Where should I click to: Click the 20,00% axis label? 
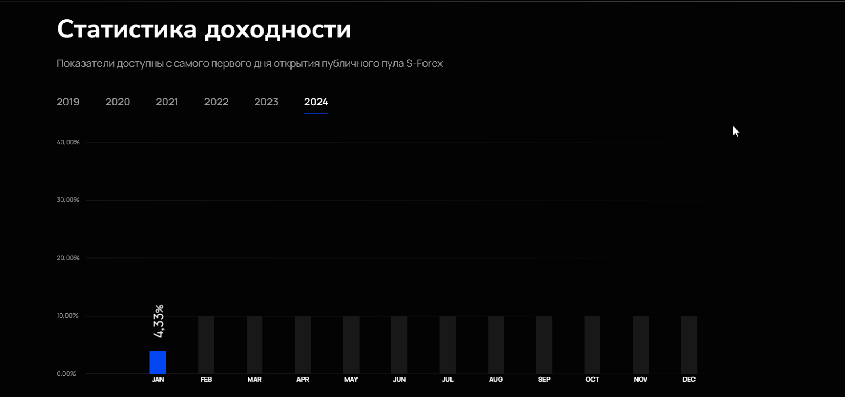pos(68,258)
